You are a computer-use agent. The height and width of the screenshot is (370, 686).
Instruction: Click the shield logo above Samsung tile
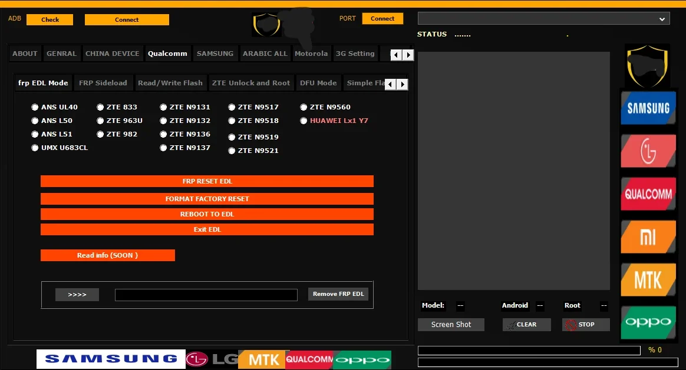point(647,65)
